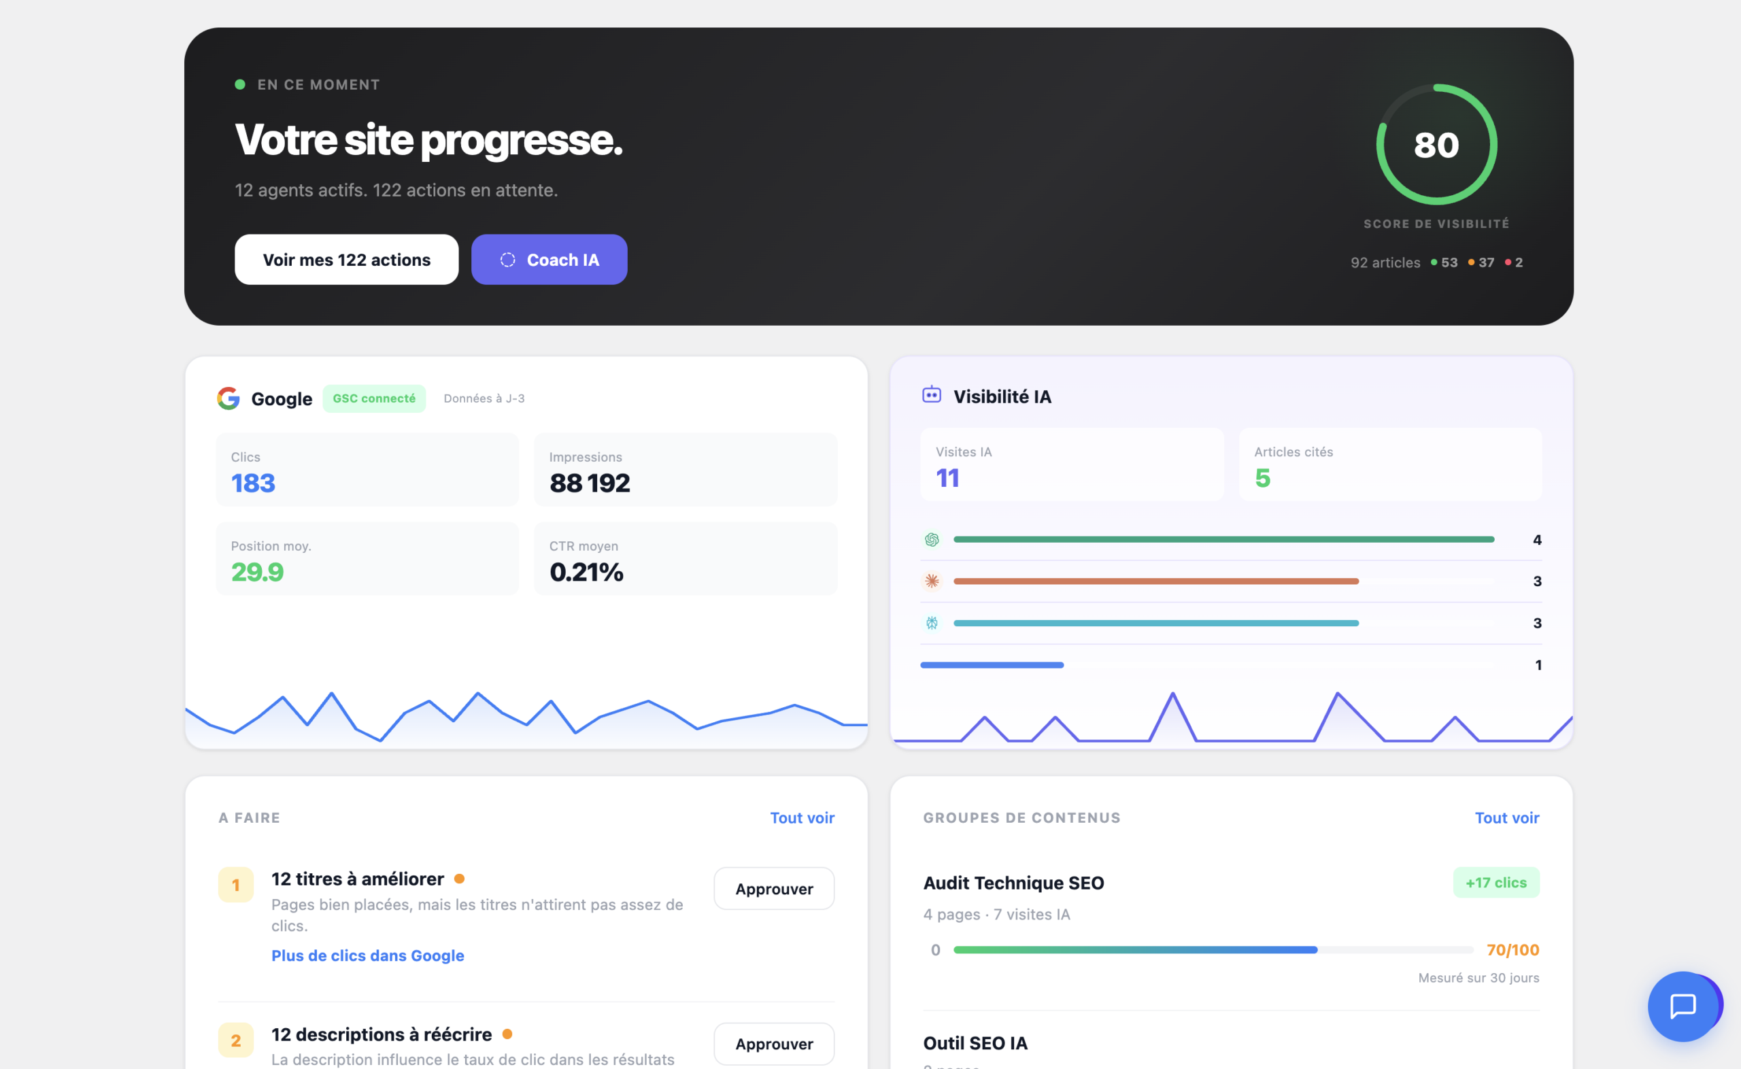
Task: Approve the 12 titres à améliorer task
Action: 774,888
